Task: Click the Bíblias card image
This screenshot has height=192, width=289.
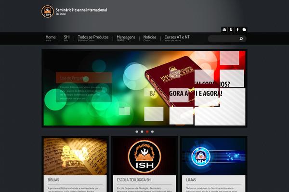Action: (75, 156)
